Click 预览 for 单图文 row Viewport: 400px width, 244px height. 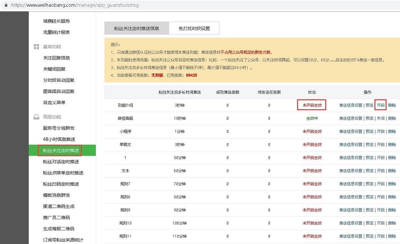[369, 144]
